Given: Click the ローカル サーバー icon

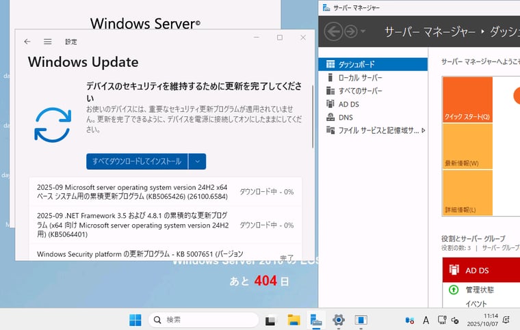Looking at the screenshot, I should (330, 77).
